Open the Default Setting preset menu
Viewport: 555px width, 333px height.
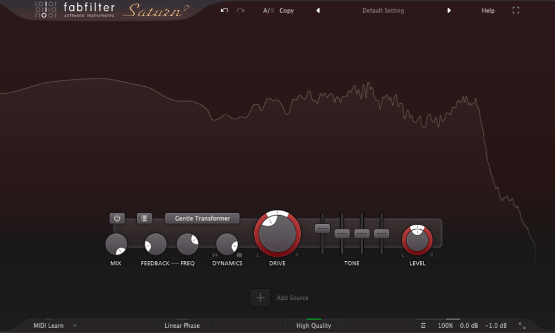coord(383,10)
